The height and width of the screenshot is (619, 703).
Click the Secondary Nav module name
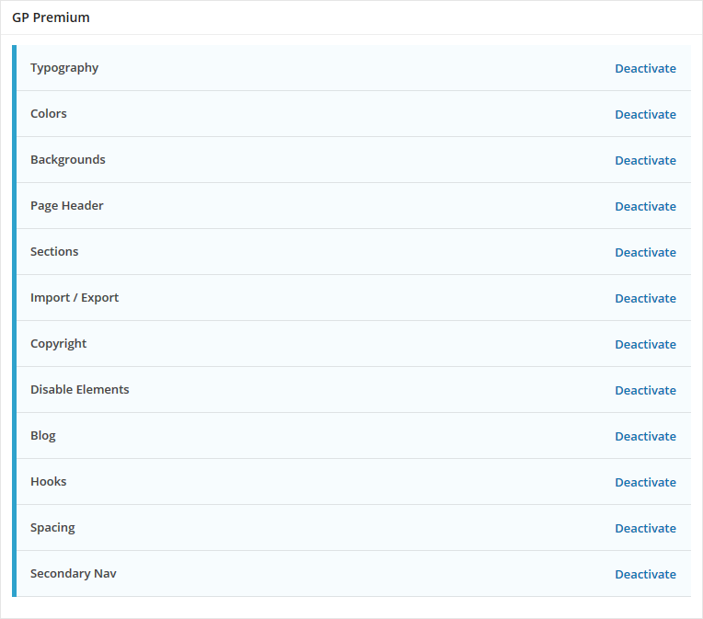[x=74, y=574]
